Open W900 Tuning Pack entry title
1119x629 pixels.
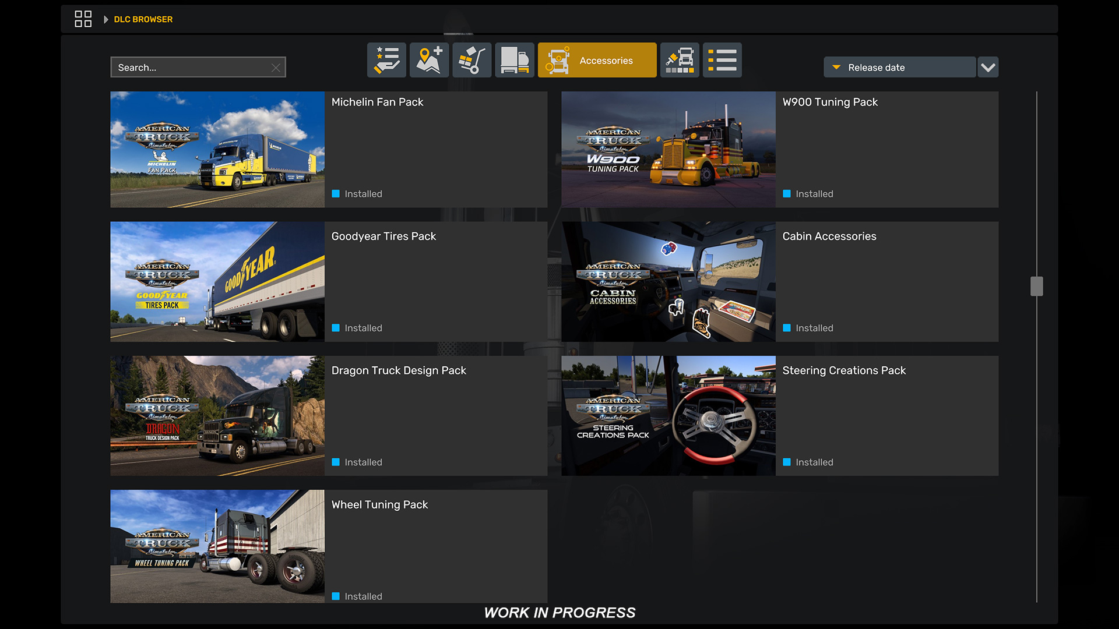[830, 103]
